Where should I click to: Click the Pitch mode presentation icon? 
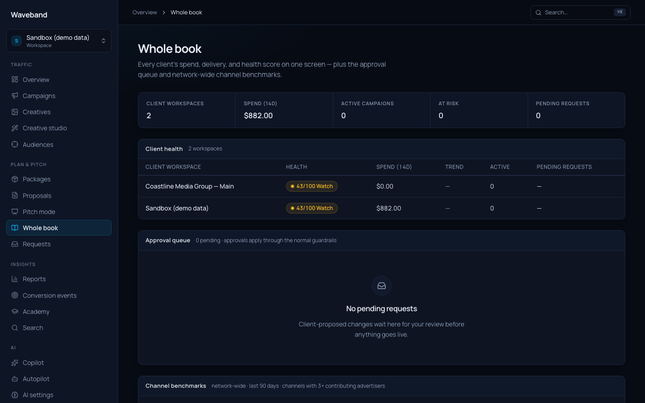(x=15, y=211)
